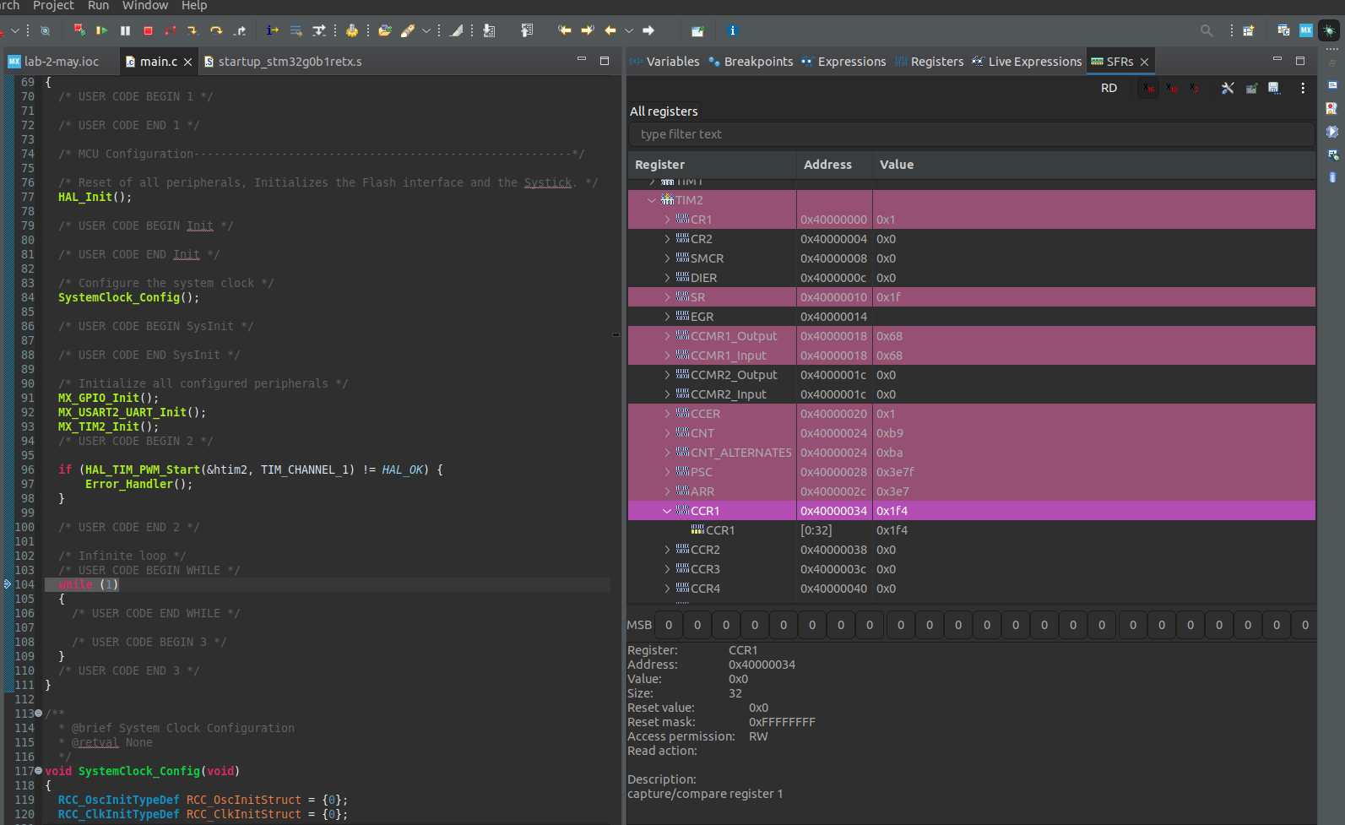Click the Suspend (pause) debug icon
1345x825 pixels.
pos(125,30)
